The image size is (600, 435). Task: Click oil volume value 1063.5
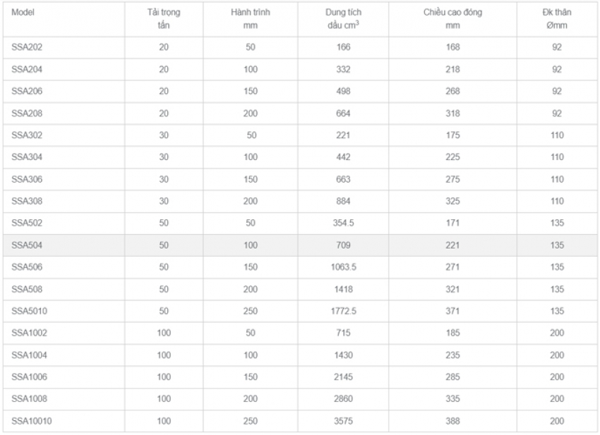[x=344, y=267]
